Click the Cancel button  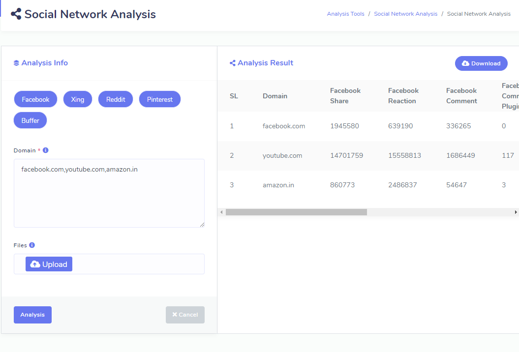coord(185,315)
